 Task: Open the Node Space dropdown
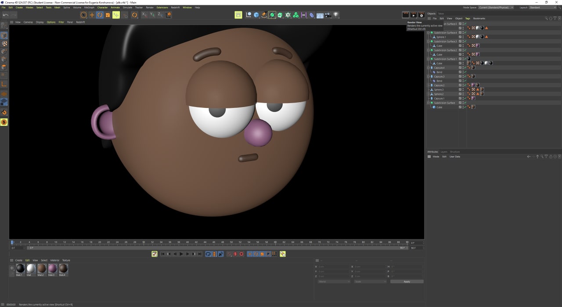(496, 7)
